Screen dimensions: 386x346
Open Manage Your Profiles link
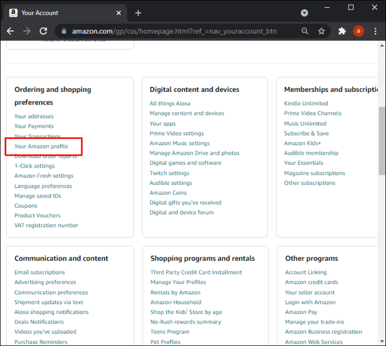point(178,282)
